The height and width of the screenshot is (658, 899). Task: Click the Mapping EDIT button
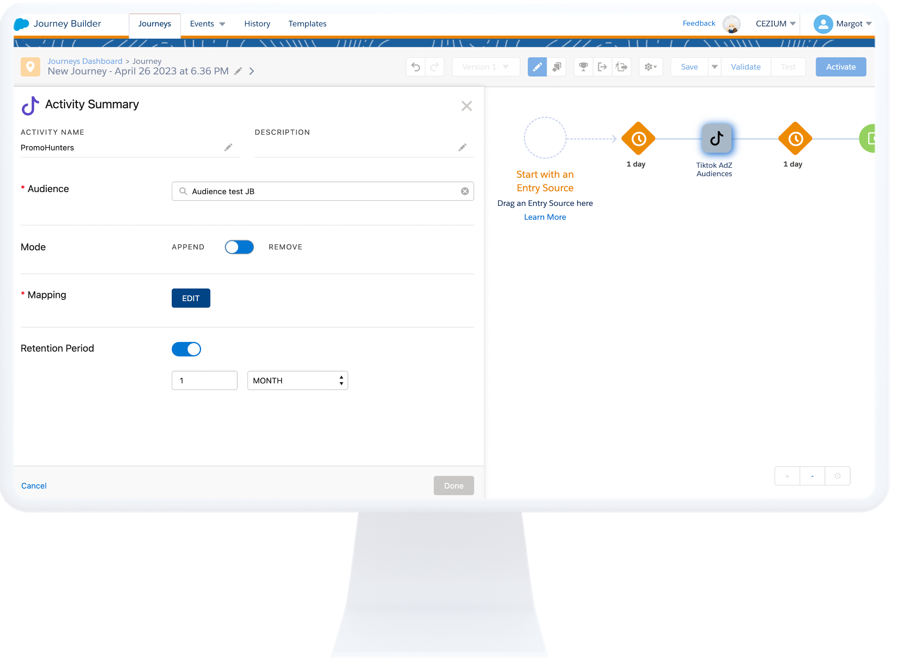191,298
